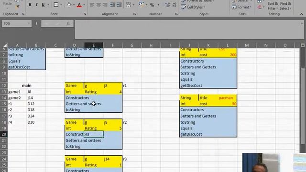
Task: Select column E header
Action: pos(94,45)
